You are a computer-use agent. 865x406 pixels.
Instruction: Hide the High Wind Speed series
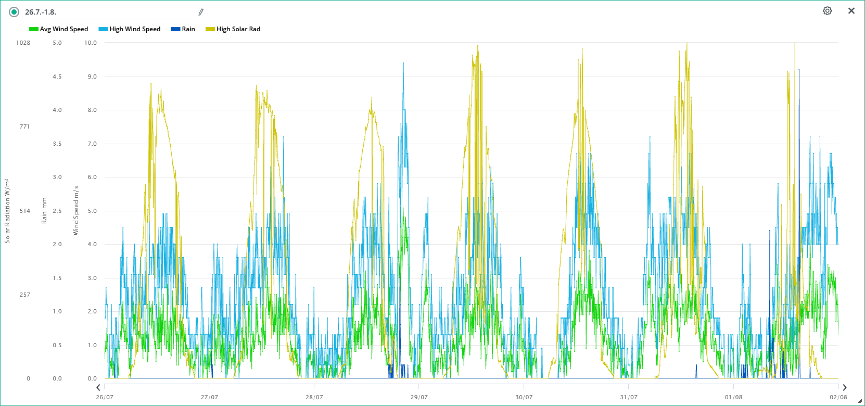tap(130, 29)
